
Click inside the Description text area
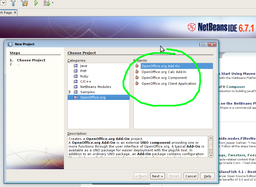[137, 147]
